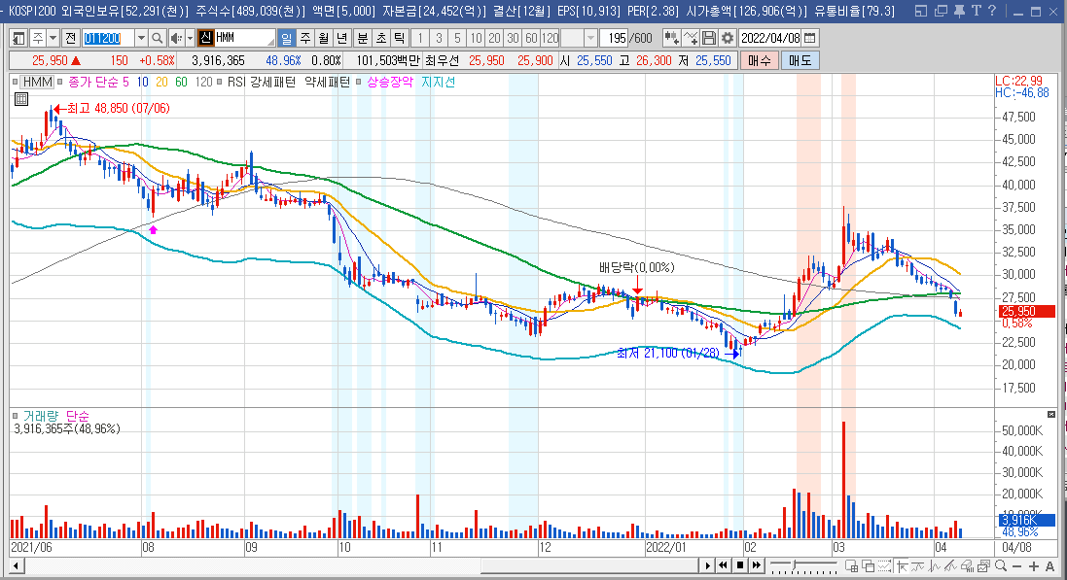Image resolution: width=1067 pixels, height=580 pixels.
Task: Click the window-with-grid icon at bottom
Action: [852, 565]
